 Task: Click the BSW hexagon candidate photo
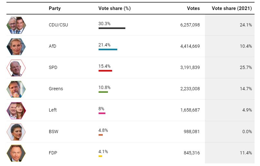pyautogui.click(x=16, y=132)
